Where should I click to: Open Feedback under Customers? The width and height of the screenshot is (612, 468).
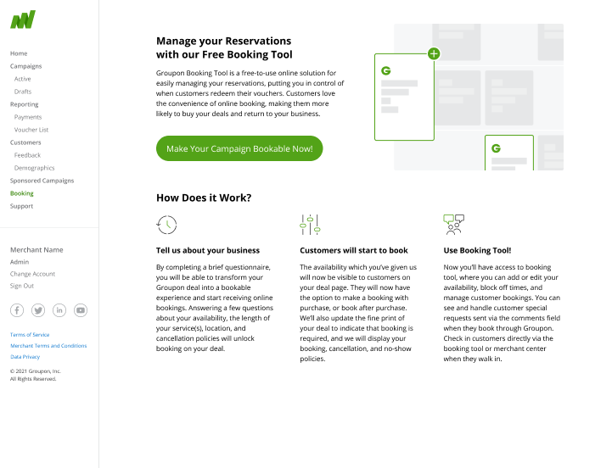coord(27,155)
